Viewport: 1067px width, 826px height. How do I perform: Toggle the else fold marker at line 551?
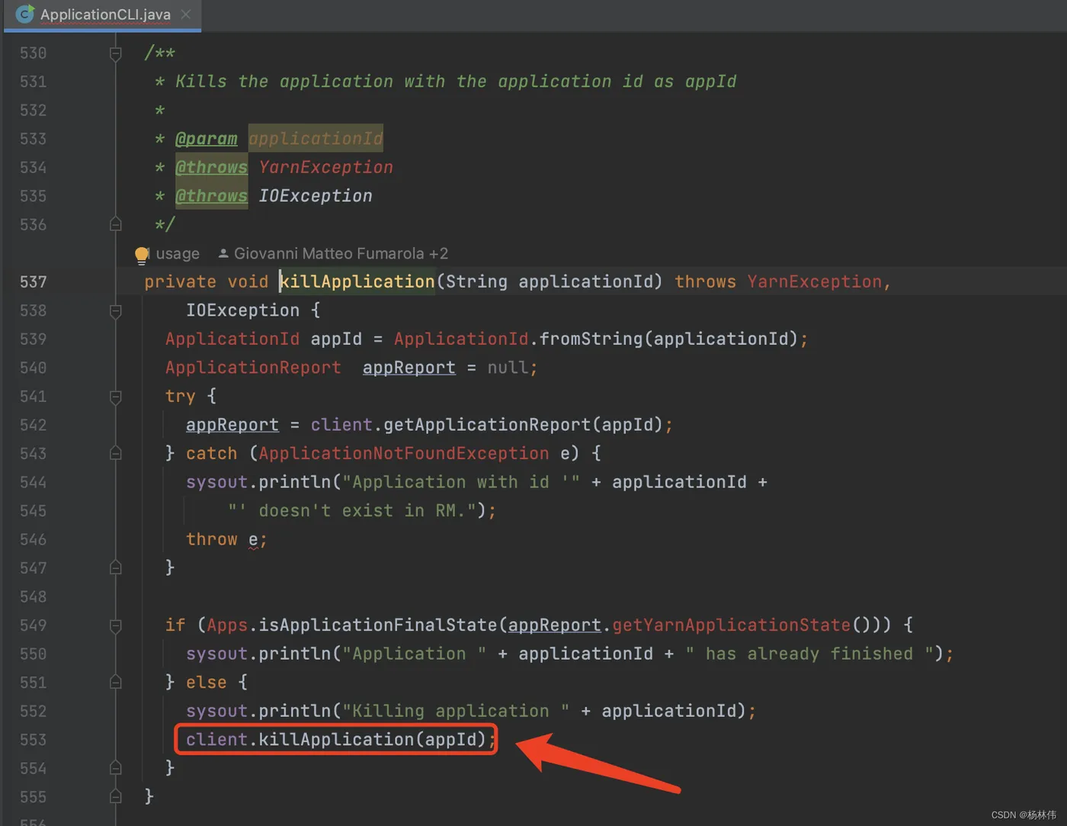click(x=116, y=683)
